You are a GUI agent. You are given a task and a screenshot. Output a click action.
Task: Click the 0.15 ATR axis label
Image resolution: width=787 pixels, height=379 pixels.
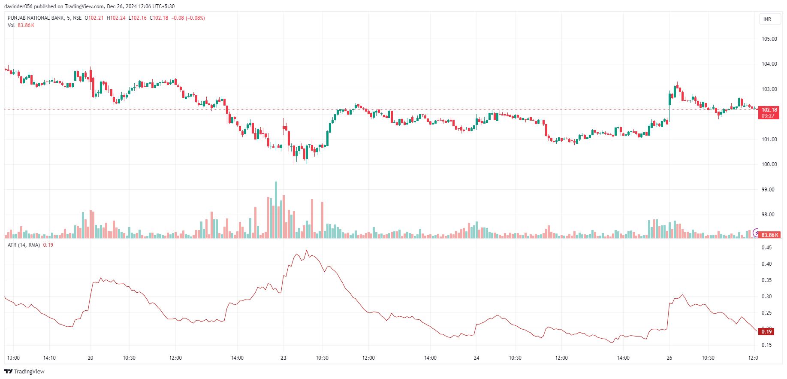coord(766,345)
